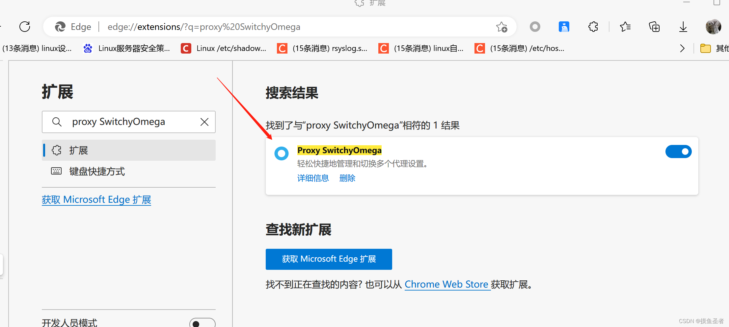Viewport: 729px width, 327px height.
Task: Open 详细信息 for Proxy SwitchyOmega
Action: 313,178
